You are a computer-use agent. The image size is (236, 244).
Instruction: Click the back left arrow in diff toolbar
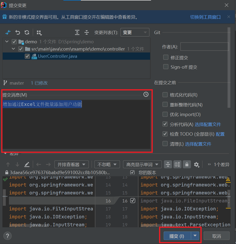tap(38, 164)
